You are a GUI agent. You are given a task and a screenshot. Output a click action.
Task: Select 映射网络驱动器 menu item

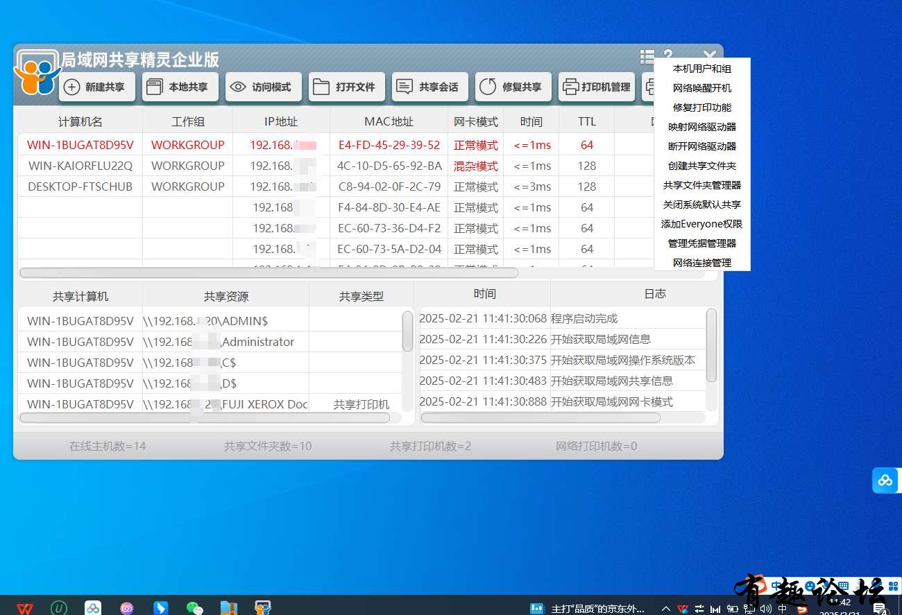(702, 127)
